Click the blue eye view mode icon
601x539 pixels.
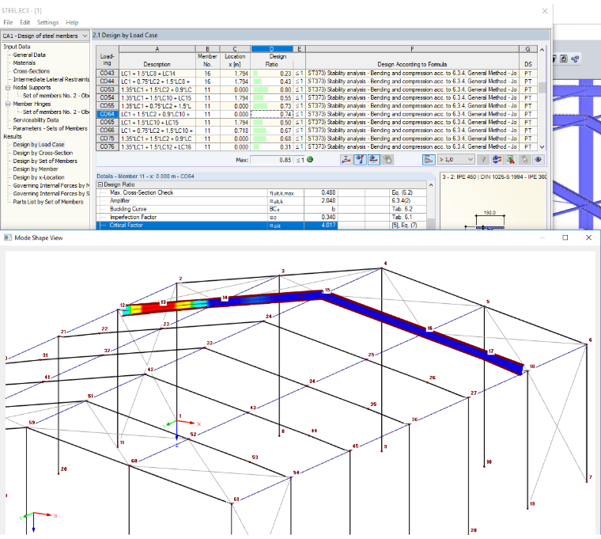pyautogui.click(x=539, y=160)
